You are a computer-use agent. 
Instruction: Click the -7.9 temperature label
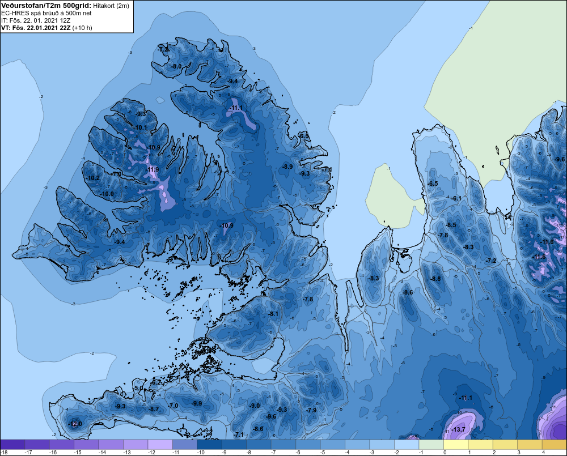click(x=311, y=410)
